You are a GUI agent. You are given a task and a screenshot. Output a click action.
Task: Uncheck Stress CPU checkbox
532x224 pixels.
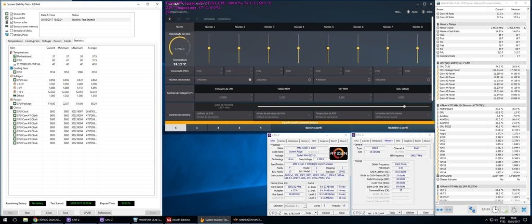11,14
